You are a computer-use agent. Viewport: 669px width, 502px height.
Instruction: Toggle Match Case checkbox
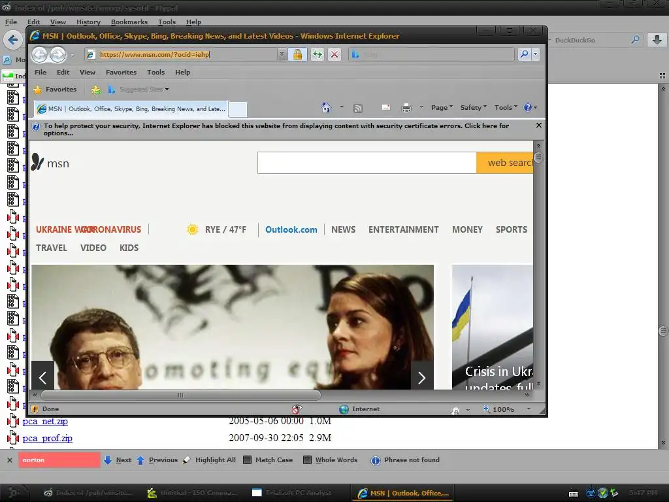pos(247,460)
